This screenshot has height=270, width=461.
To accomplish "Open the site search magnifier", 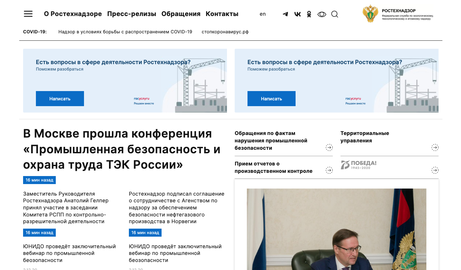I will (335, 14).
